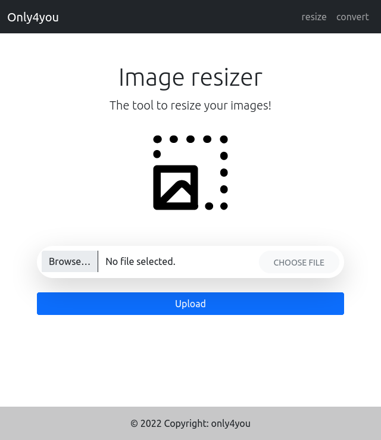Click the "Image resizer" heading
This screenshot has width=381, height=440.
pyautogui.click(x=190, y=77)
